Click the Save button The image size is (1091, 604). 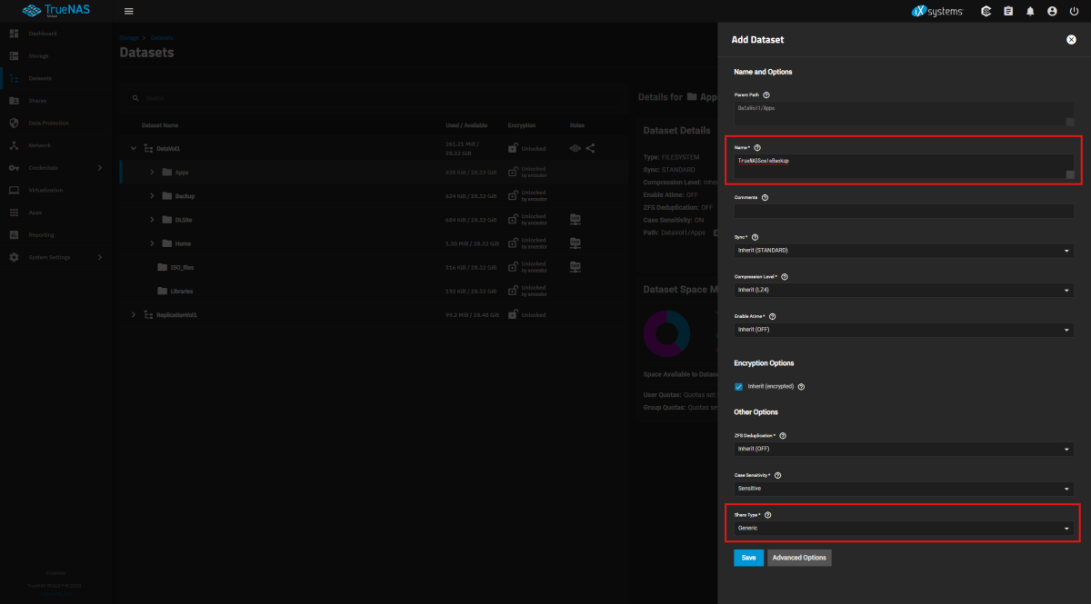tap(748, 558)
